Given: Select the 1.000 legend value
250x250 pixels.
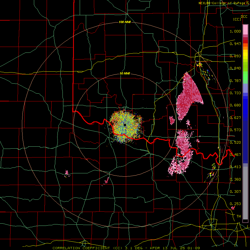Looking at the screenshot, I should [x=235, y=31].
